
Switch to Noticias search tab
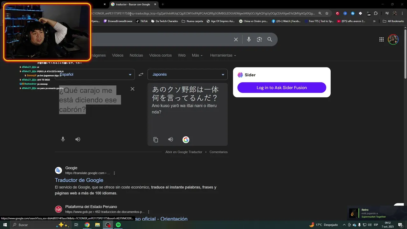[x=136, y=55]
